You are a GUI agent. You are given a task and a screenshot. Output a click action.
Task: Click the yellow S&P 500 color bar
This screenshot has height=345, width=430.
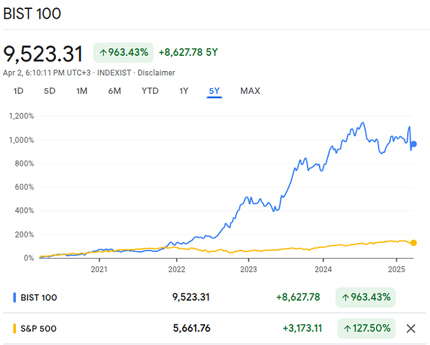pyautogui.click(x=14, y=328)
